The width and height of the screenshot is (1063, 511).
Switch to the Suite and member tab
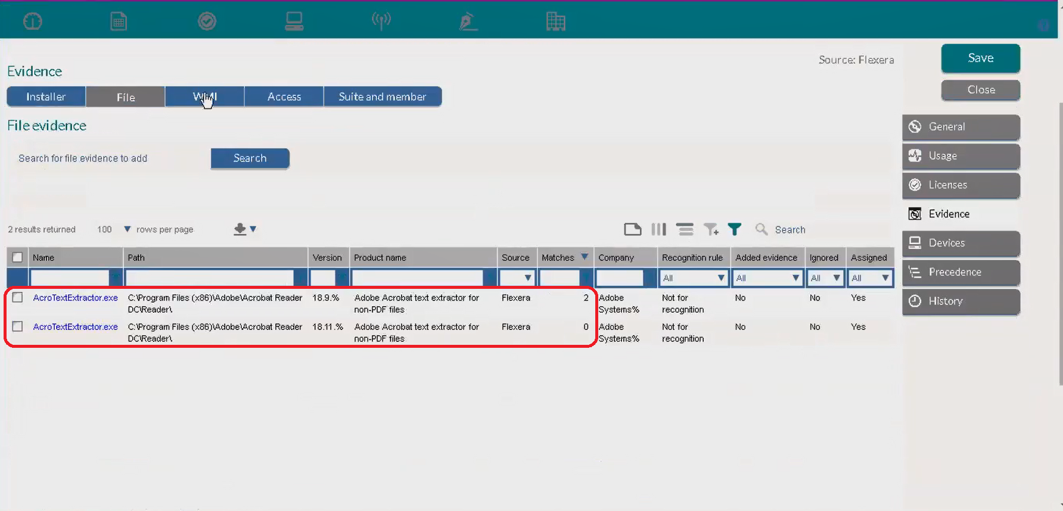[383, 96]
